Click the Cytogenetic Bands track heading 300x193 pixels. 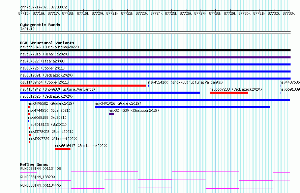(x=40, y=25)
